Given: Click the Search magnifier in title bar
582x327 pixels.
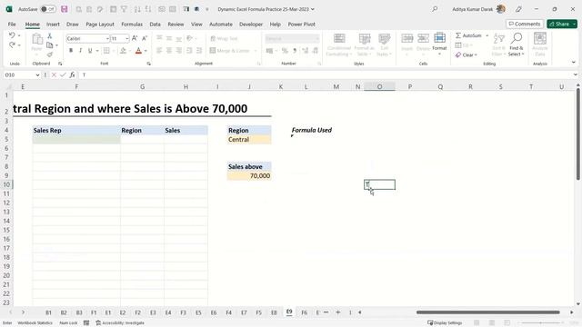Looking at the screenshot, I should tap(435, 9).
